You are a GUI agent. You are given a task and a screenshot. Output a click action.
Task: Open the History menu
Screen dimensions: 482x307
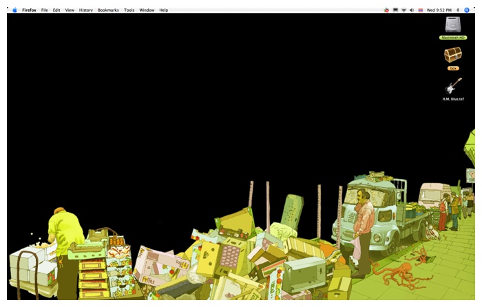86,10
